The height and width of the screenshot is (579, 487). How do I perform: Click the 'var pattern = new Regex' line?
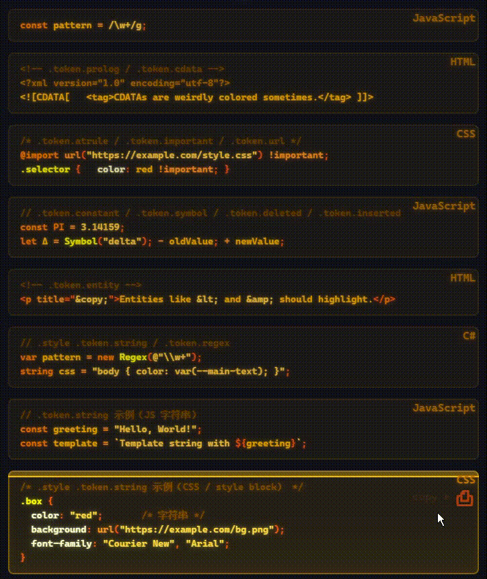[x=111, y=357]
